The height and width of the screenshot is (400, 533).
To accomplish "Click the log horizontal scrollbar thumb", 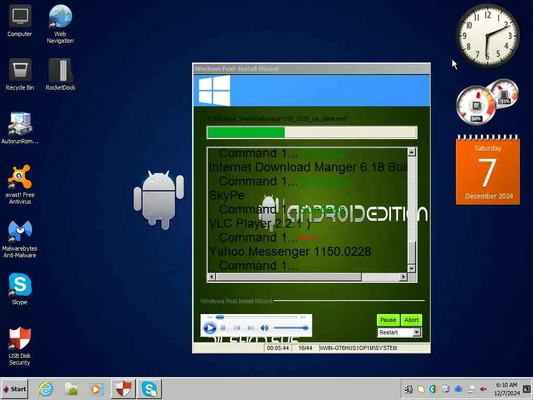I will pos(288,277).
